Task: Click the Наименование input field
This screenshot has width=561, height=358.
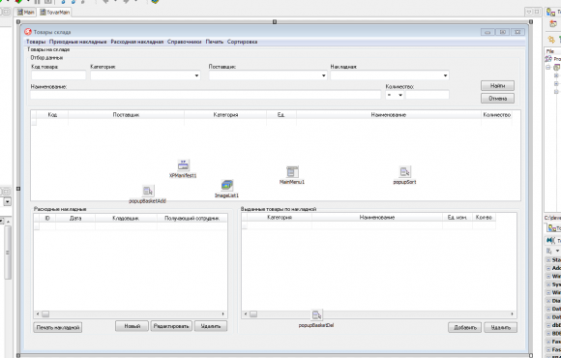Action: [205, 95]
